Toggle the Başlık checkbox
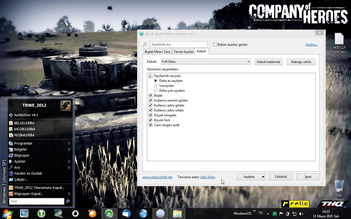 (150, 96)
